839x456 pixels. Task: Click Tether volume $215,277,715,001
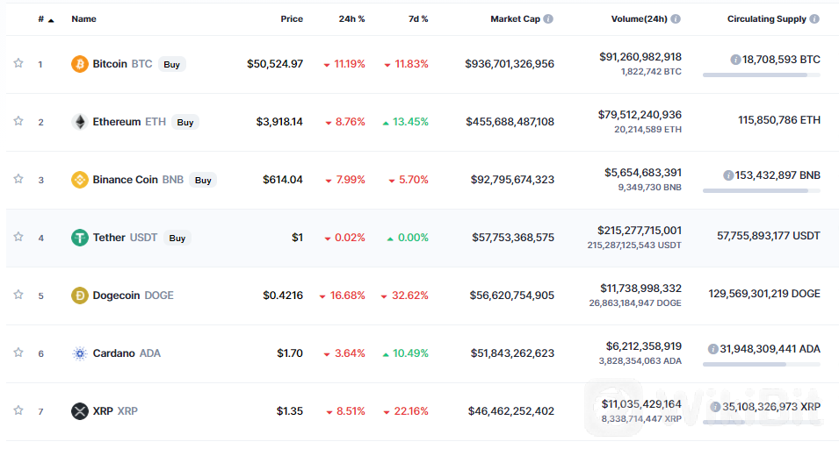[640, 231]
